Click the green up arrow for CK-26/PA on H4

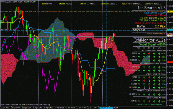[x=149, y=95]
